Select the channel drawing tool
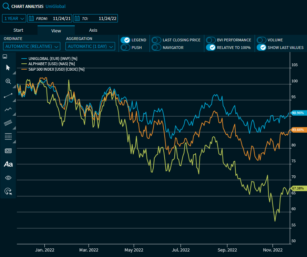This screenshot has height=257, width=307. [x=8, y=123]
